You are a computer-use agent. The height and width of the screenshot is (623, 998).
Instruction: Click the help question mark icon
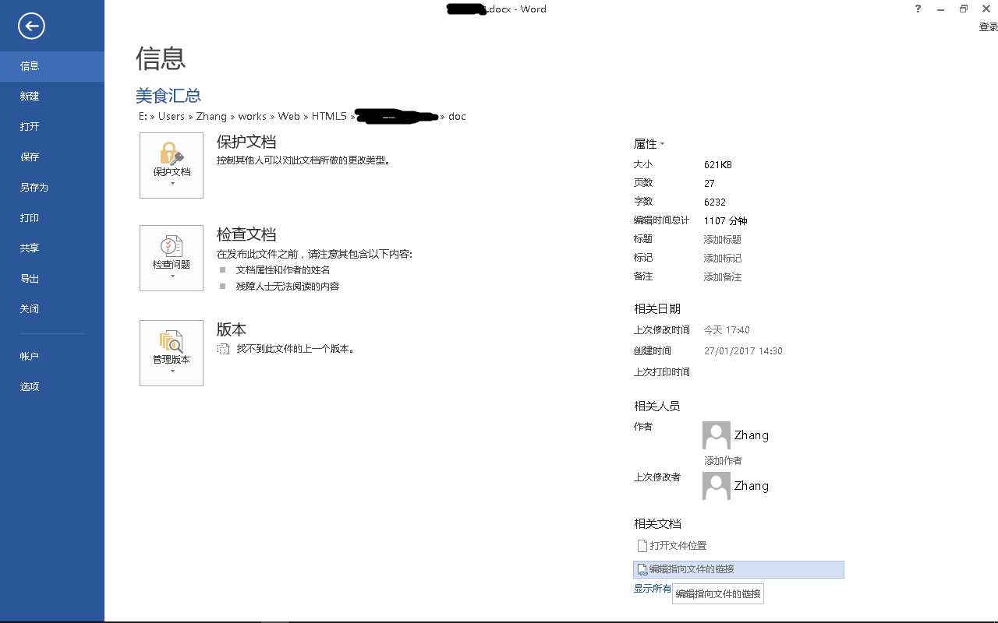[918, 9]
